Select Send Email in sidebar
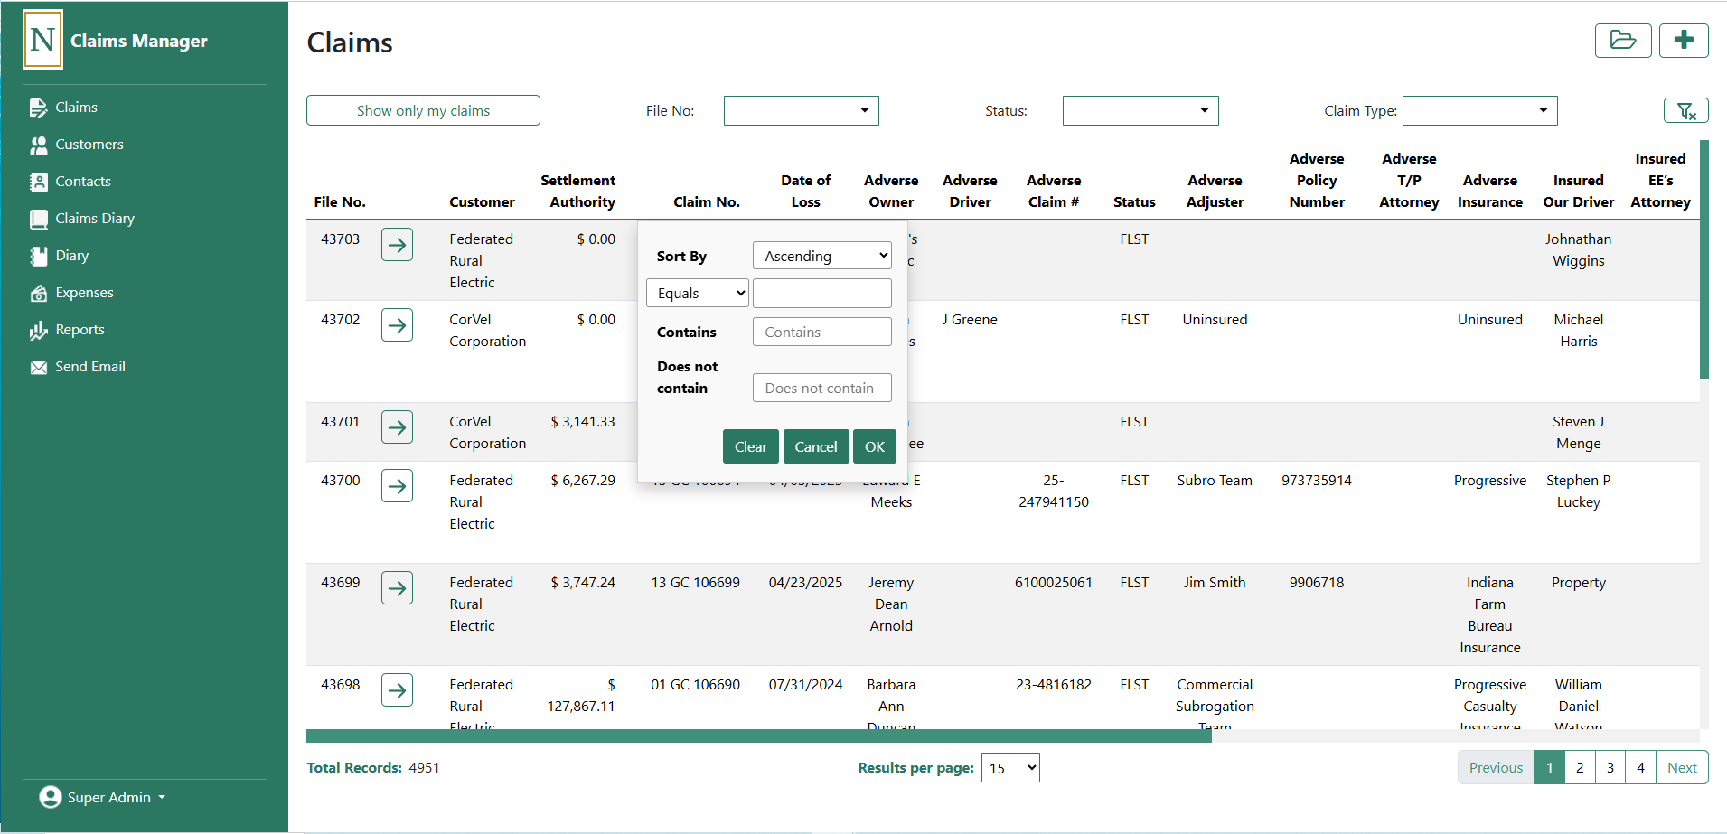This screenshot has height=834, width=1727. (89, 367)
